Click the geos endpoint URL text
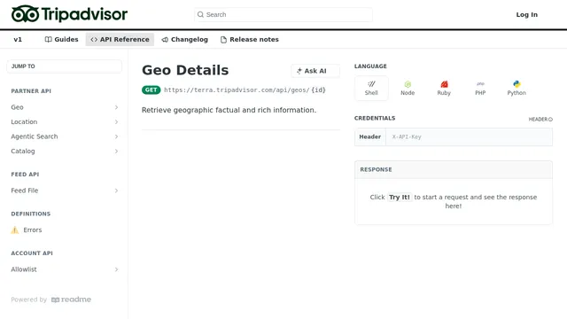567x319 pixels. click(x=245, y=90)
